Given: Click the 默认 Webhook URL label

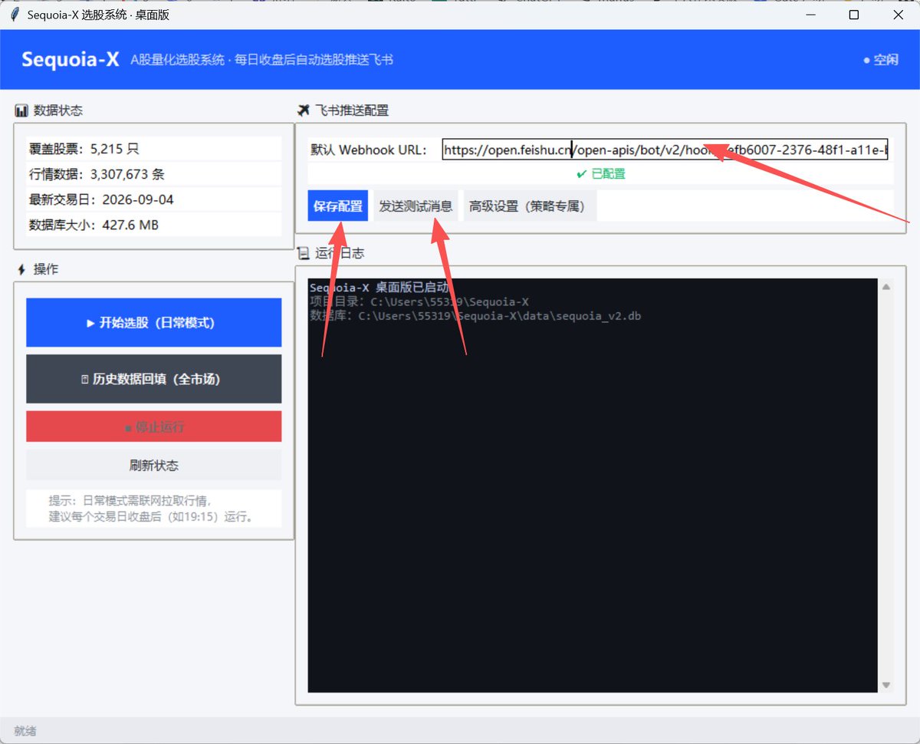Looking at the screenshot, I should [x=368, y=150].
